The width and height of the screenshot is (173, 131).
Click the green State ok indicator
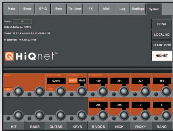click(22, 21)
